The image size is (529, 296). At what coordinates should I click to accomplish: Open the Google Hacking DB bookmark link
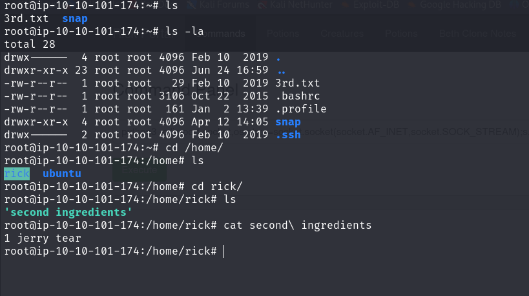pyautogui.click(x=459, y=5)
